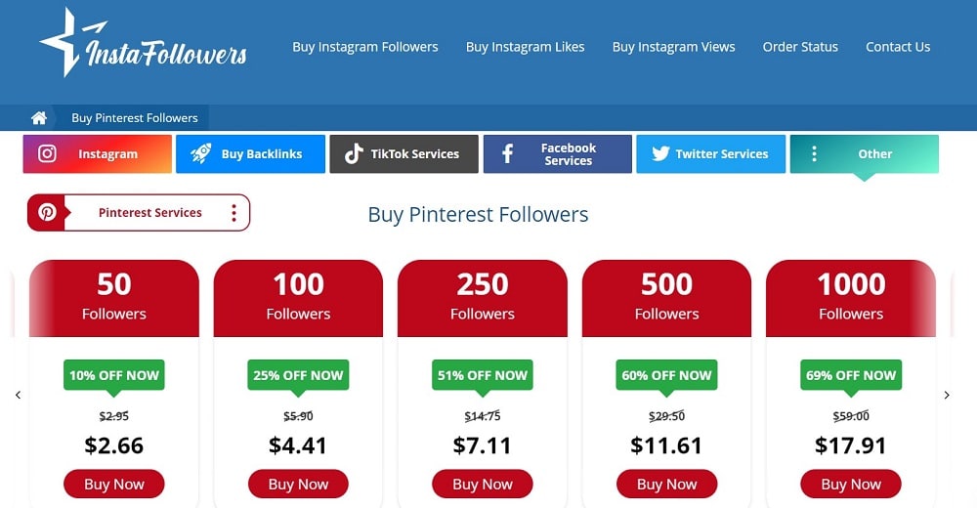
Task: Open Buy Instagram Likes menu item
Action: (x=526, y=47)
